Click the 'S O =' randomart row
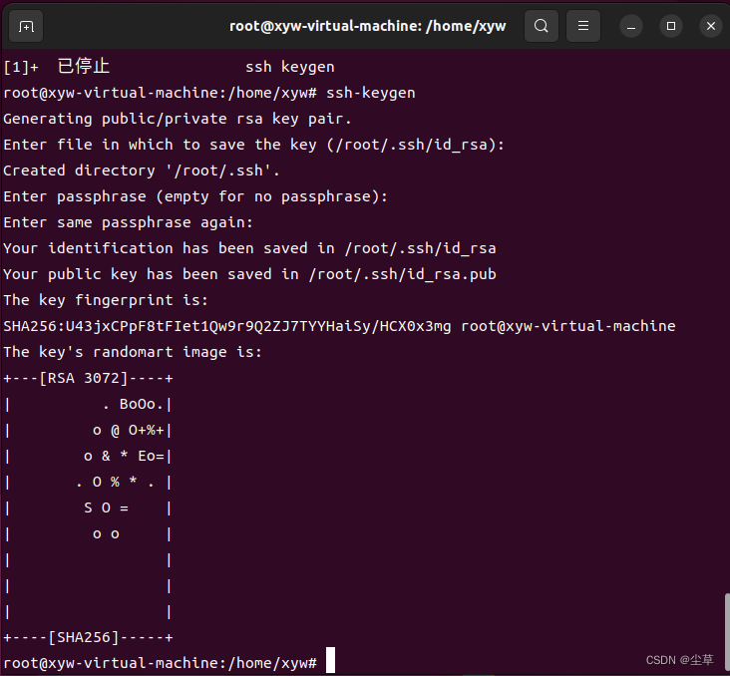Image resolution: width=730 pixels, height=676 pixels. tap(106, 507)
